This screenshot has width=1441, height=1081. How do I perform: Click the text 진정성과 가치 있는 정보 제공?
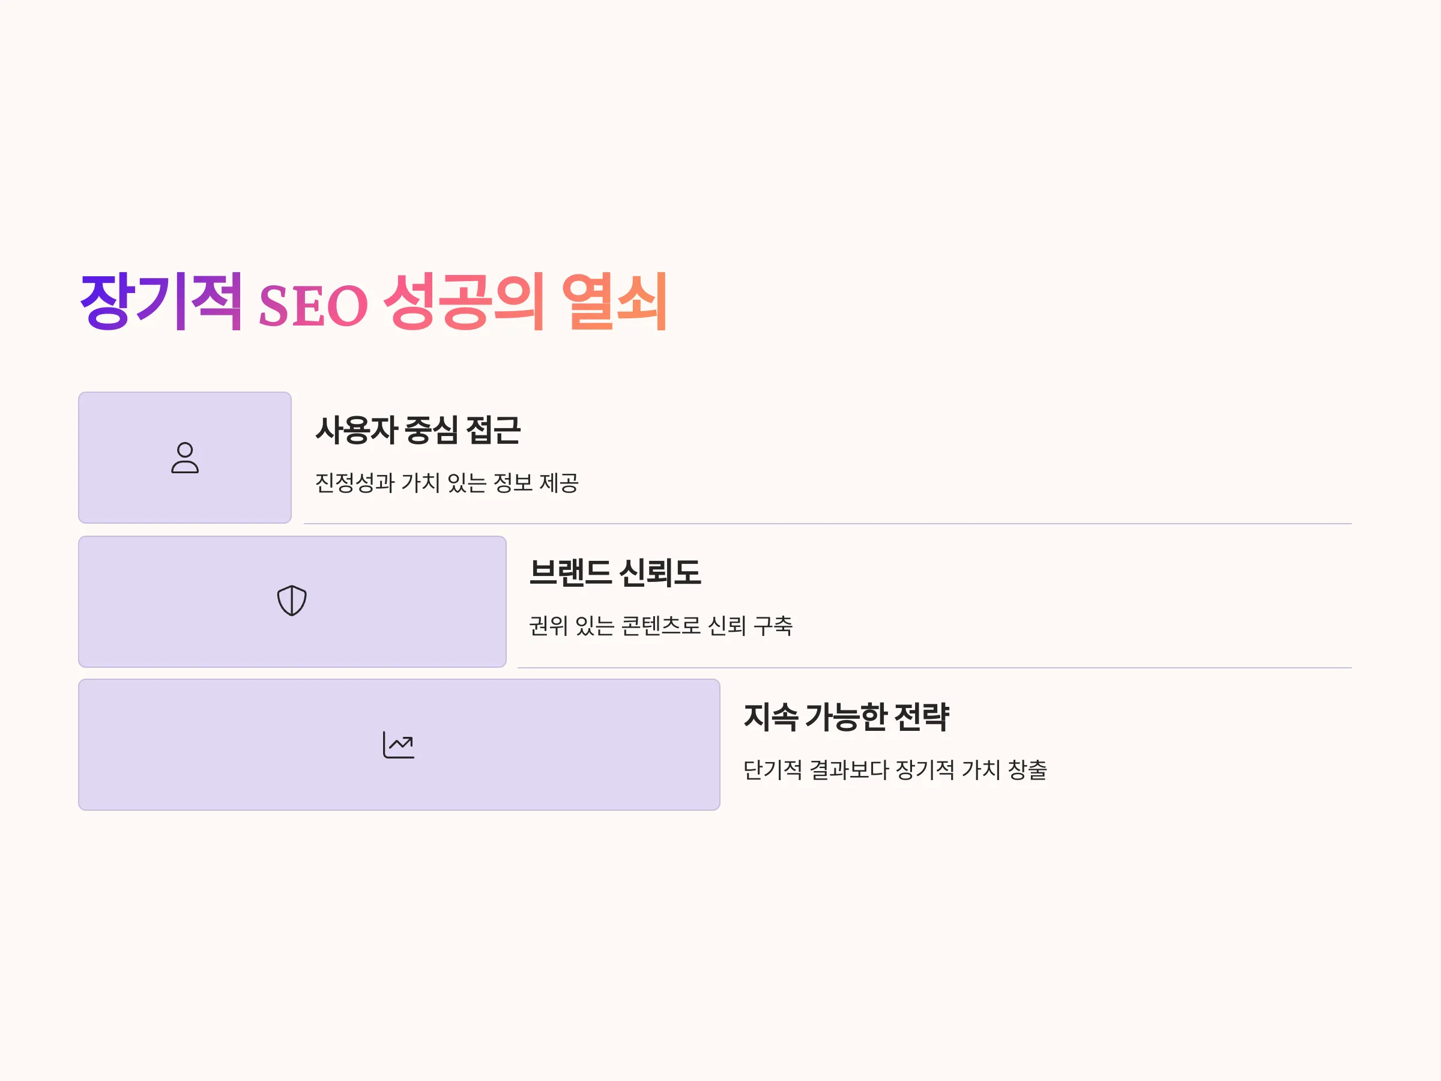tap(447, 483)
